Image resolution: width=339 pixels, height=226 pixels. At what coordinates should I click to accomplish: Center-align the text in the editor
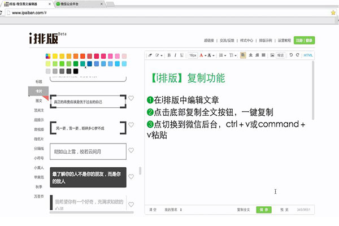click(x=251, y=55)
